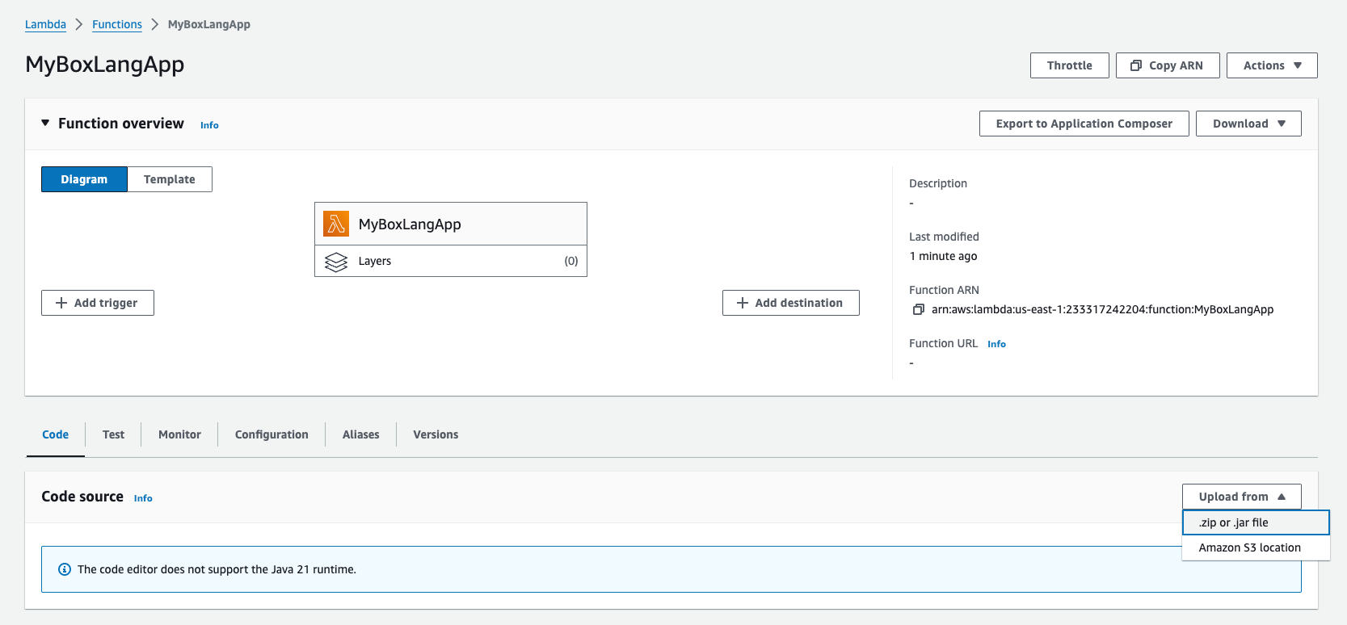
Task: Open the Configuration tab
Action: pyautogui.click(x=272, y=434)
